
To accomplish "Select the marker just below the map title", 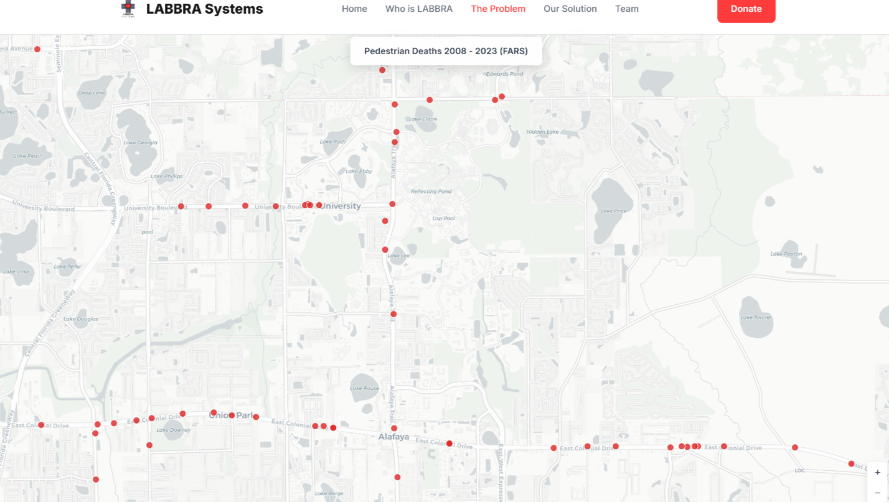I will tap(382, 70).
